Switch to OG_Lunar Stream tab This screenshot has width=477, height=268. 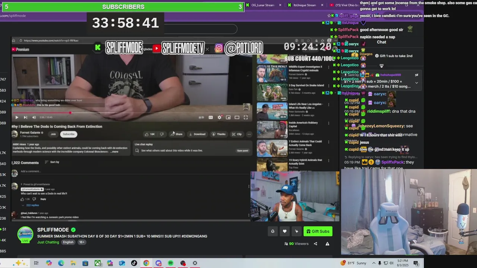(262, 5)
